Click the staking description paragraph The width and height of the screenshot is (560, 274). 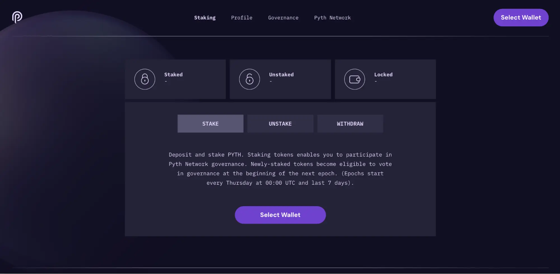tap(280, 169)
